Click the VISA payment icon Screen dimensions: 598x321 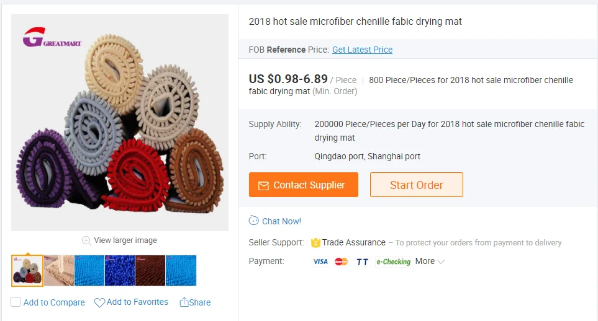click(320, 262)
